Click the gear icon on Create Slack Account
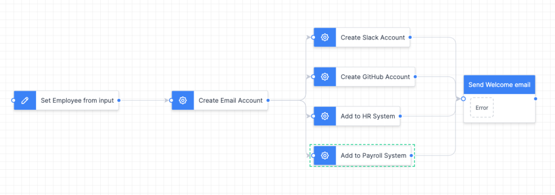Screen dimensions: 555x195 [325, 37]
